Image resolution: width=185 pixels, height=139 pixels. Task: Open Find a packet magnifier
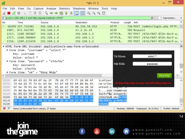46,13
